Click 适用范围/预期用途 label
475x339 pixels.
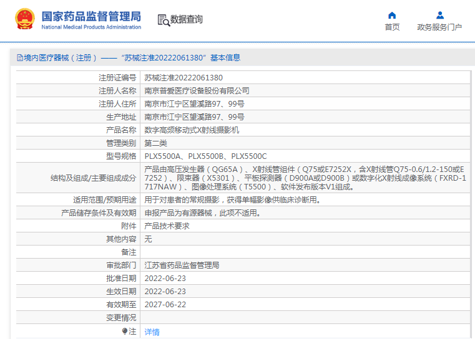[x=104, y=200]
